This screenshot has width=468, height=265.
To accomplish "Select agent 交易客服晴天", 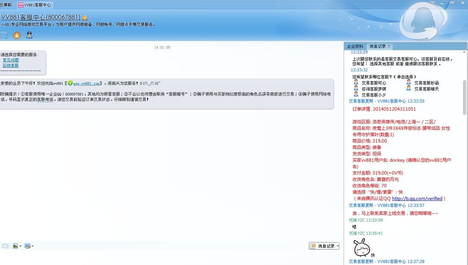I will [x=426, y=89].
